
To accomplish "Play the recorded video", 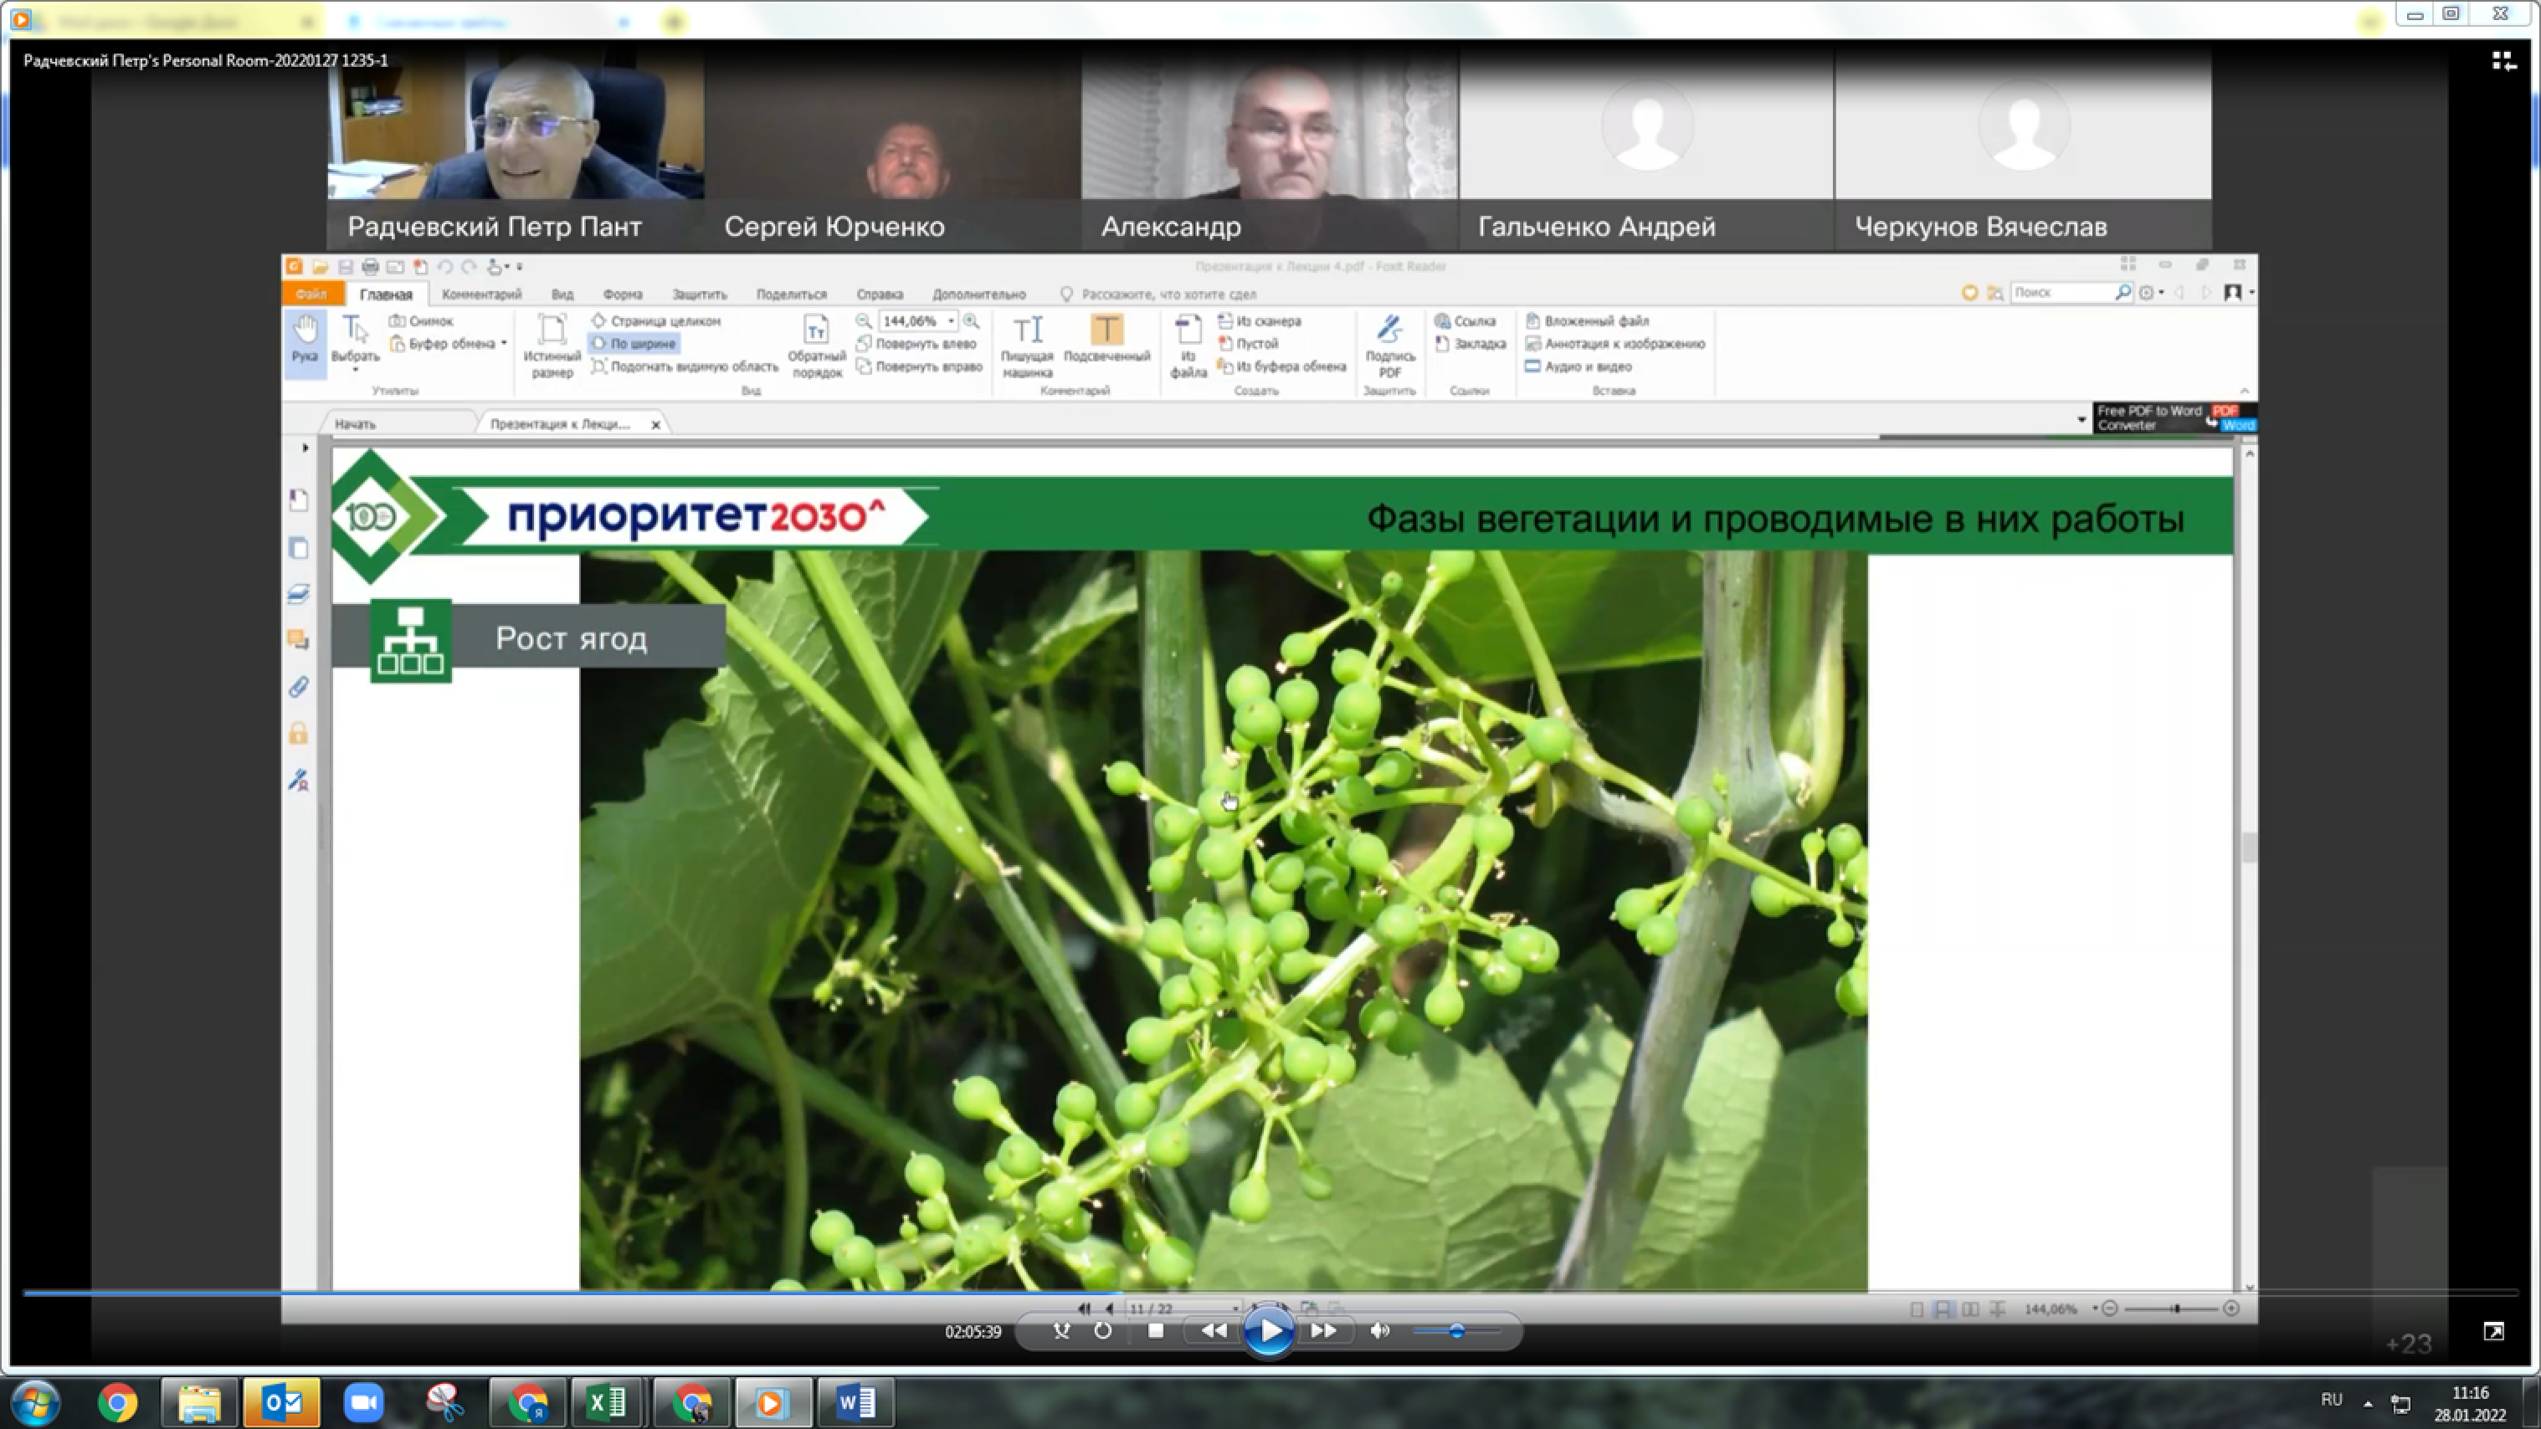I will (1269, 1331).
